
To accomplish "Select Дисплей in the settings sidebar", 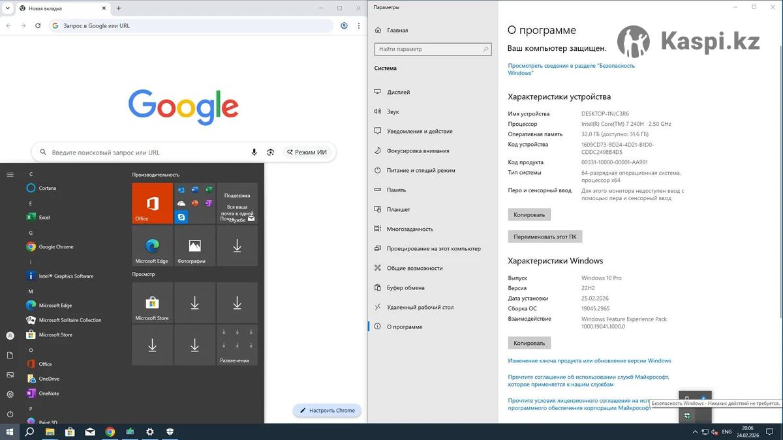I will coord(398,92).
